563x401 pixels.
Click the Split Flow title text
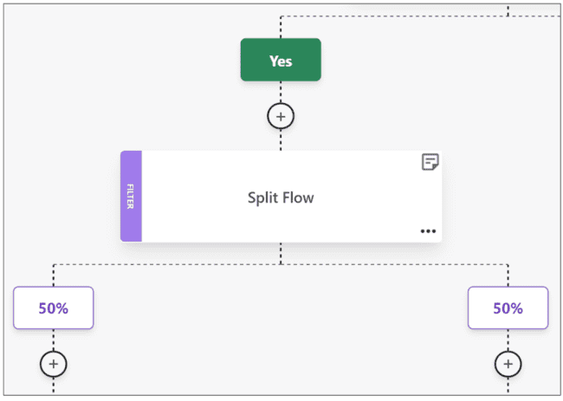[x=281, y=197]
